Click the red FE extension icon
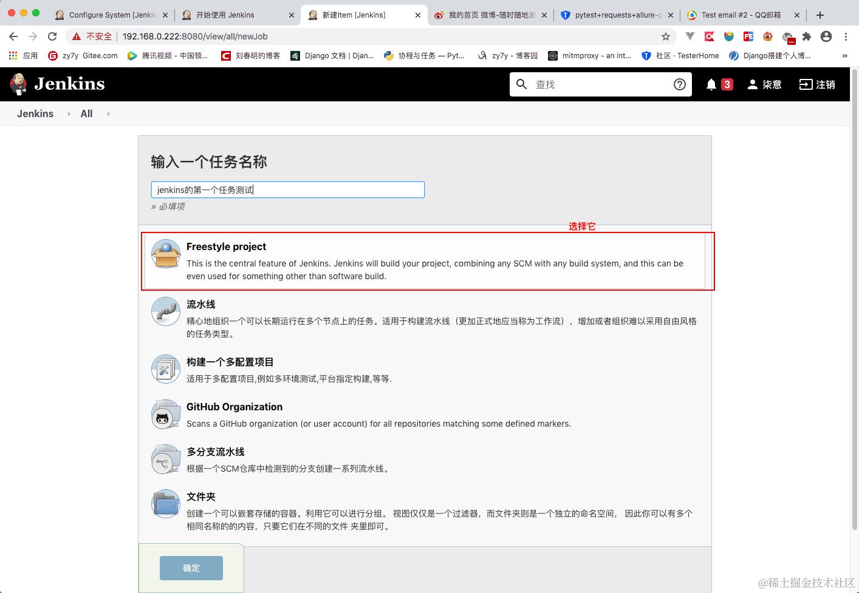 (748, 36)
